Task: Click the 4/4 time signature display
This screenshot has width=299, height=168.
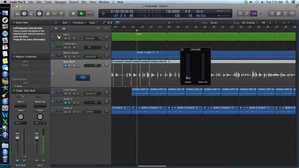Action: [187, 11]
